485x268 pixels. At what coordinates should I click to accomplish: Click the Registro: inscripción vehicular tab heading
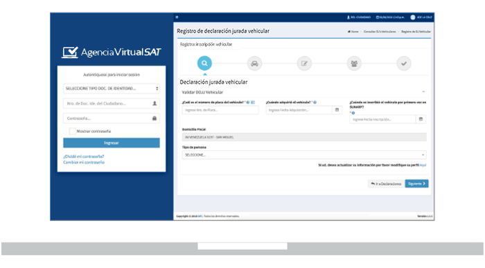point(206,44)
